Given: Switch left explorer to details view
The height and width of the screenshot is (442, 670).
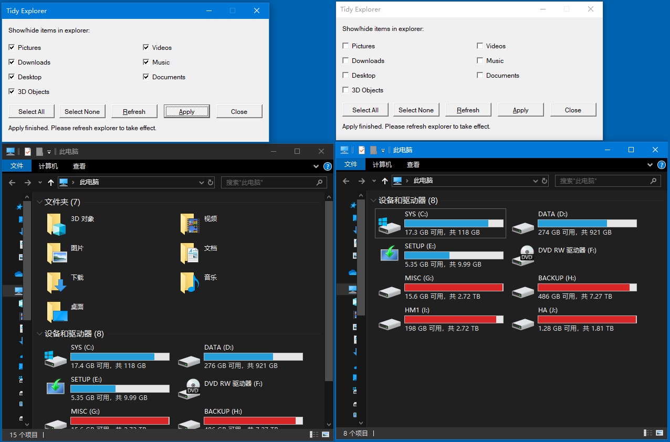Looking at the screenshot, I should point(314,435).
